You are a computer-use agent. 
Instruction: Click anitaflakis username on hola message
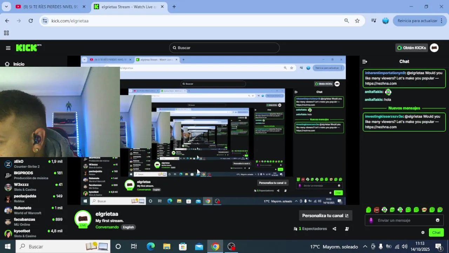point(374,99)
